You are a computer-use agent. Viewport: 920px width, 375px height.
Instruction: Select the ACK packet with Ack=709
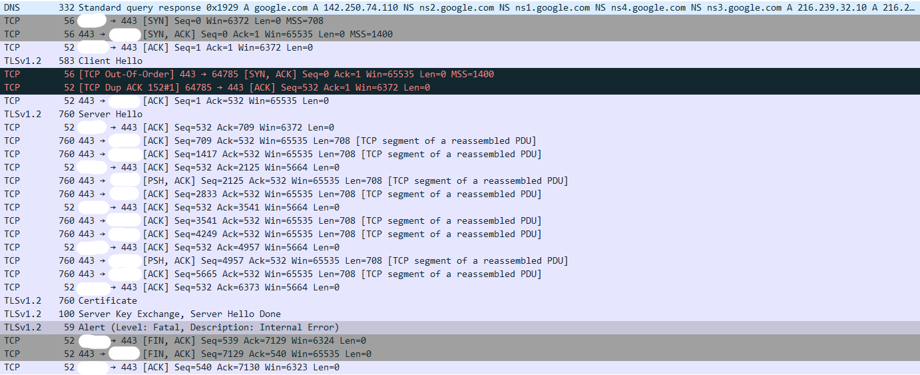(460, 127)
